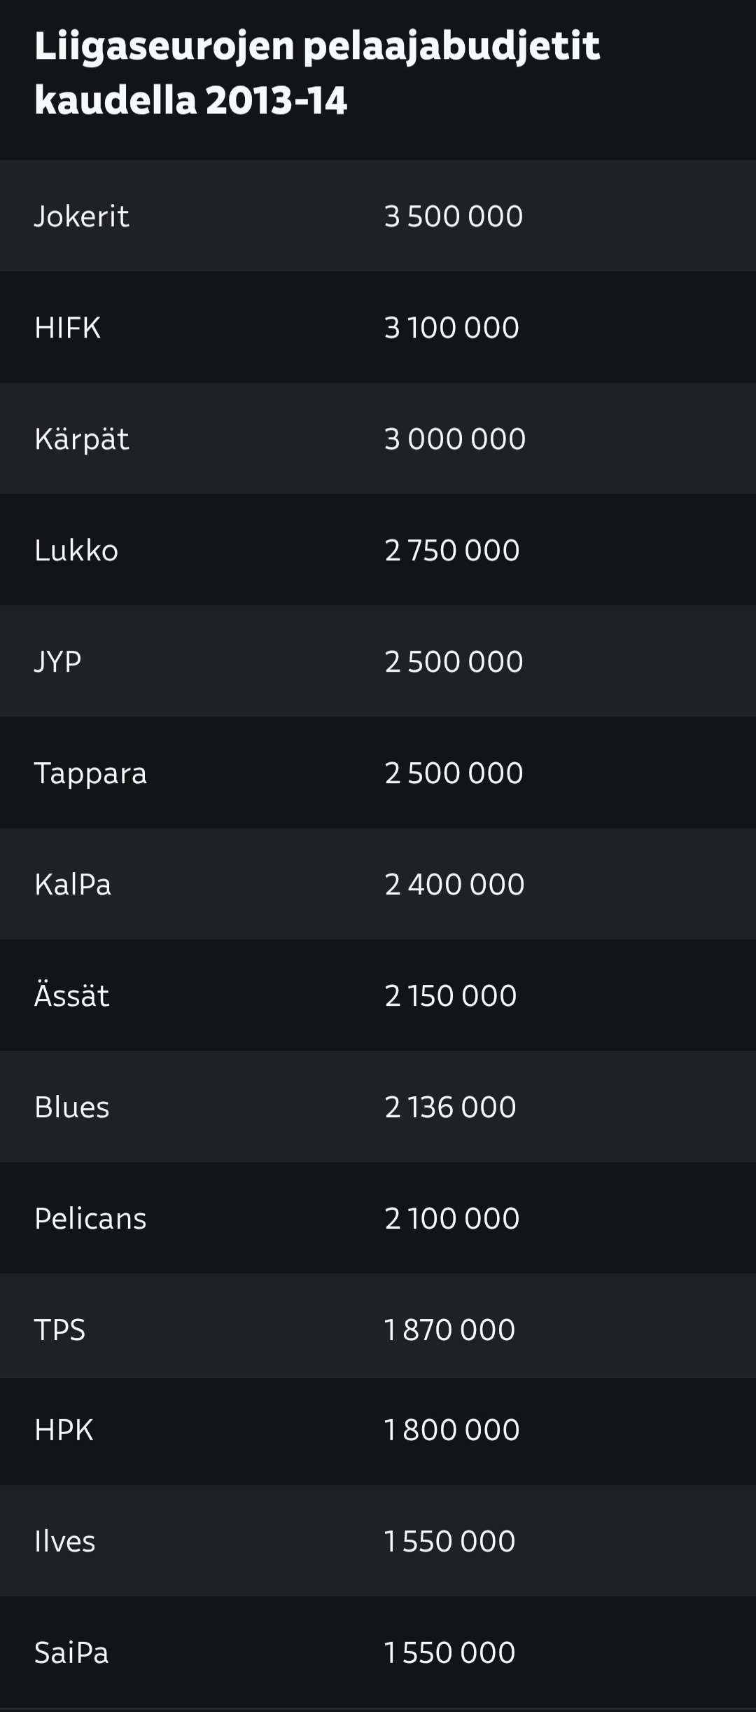Tap the HIFK team name
This screenshot has width=756, height=1712.
pyautogui.click(x=68, y=328)
